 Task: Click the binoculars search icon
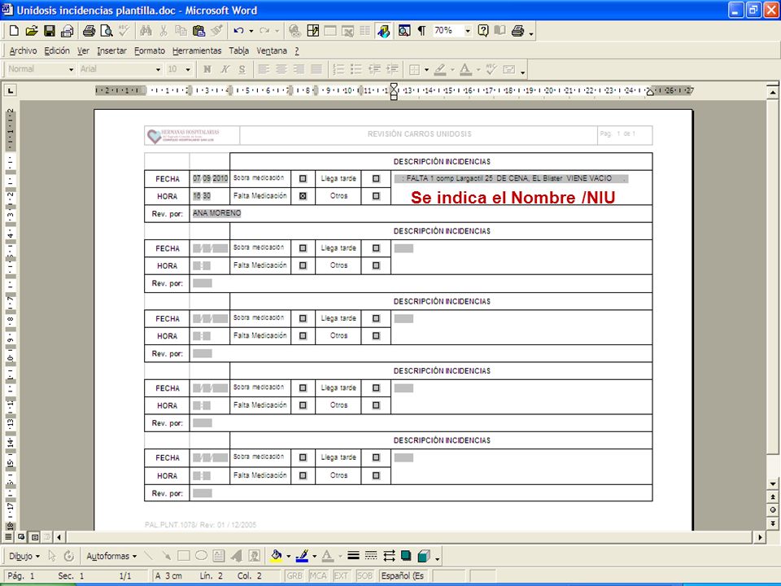coord(146,31)
